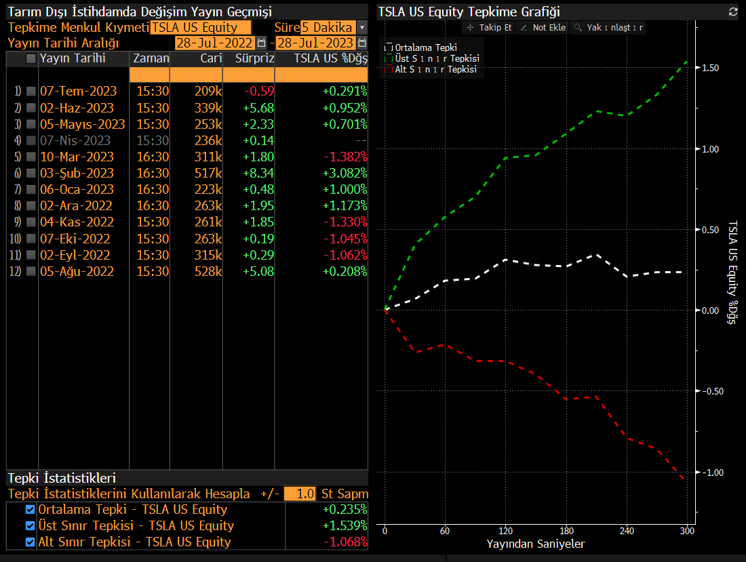
Task: Check the box for 07-Nis-2023
Action: pyautogui.click(x=31, y=140)
